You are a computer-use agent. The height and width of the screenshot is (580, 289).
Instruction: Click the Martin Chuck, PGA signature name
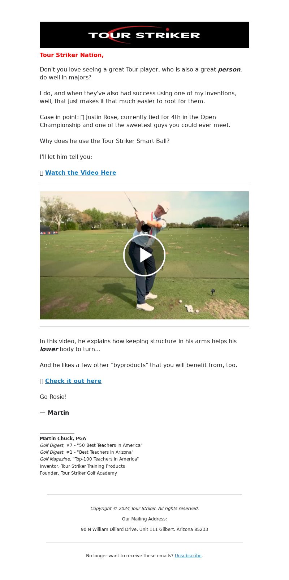pyautogui.click(x=63, y=439)
